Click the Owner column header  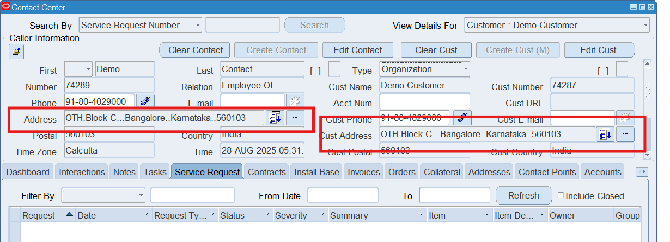580,215
